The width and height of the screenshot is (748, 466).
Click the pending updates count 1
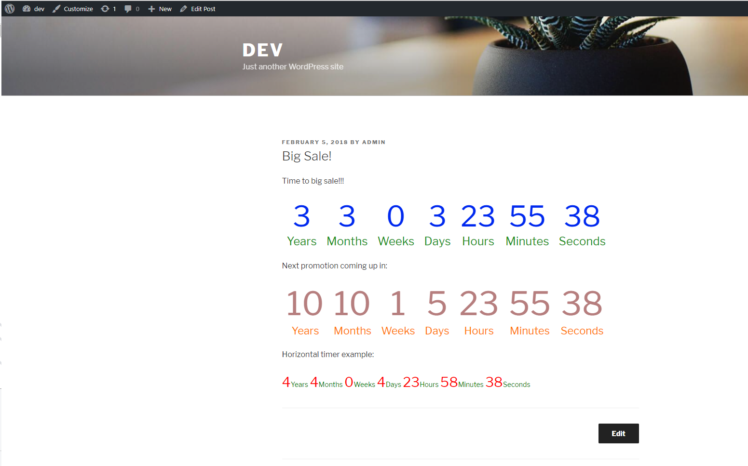(114, 9)
